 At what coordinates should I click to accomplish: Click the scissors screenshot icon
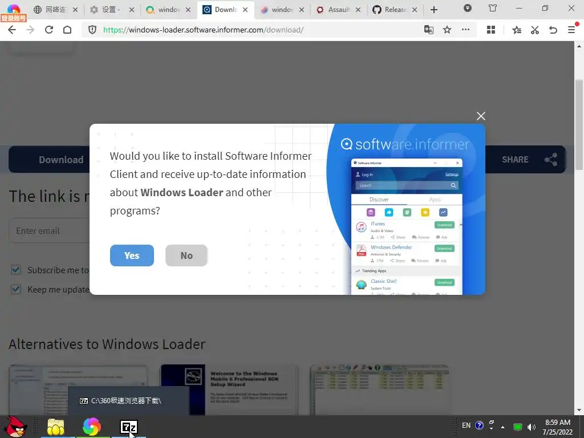click(535, 30)
